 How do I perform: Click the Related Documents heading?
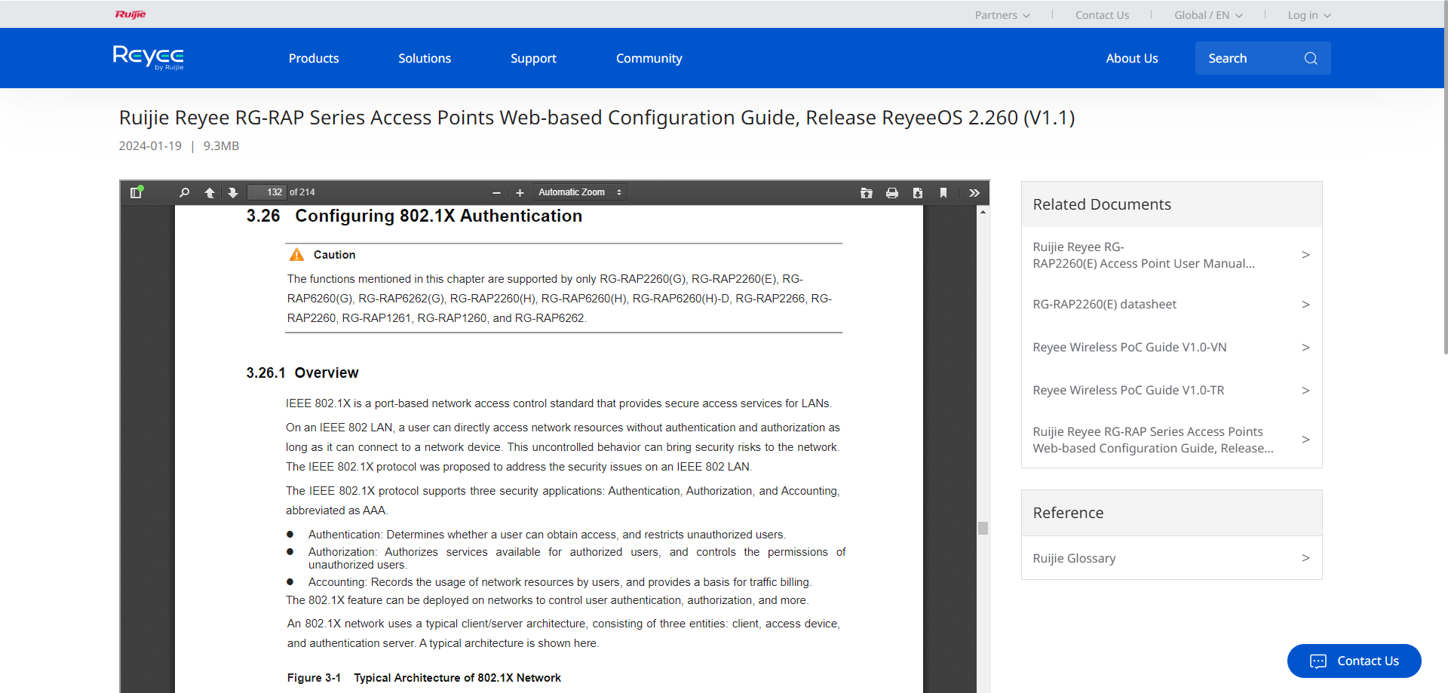click(1102, 204)
